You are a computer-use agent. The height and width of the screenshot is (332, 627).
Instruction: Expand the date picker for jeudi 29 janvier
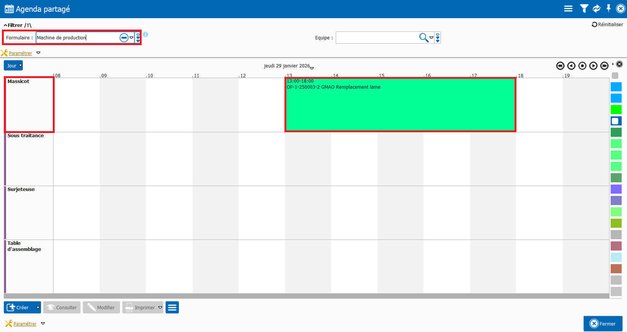click(312, 68)
